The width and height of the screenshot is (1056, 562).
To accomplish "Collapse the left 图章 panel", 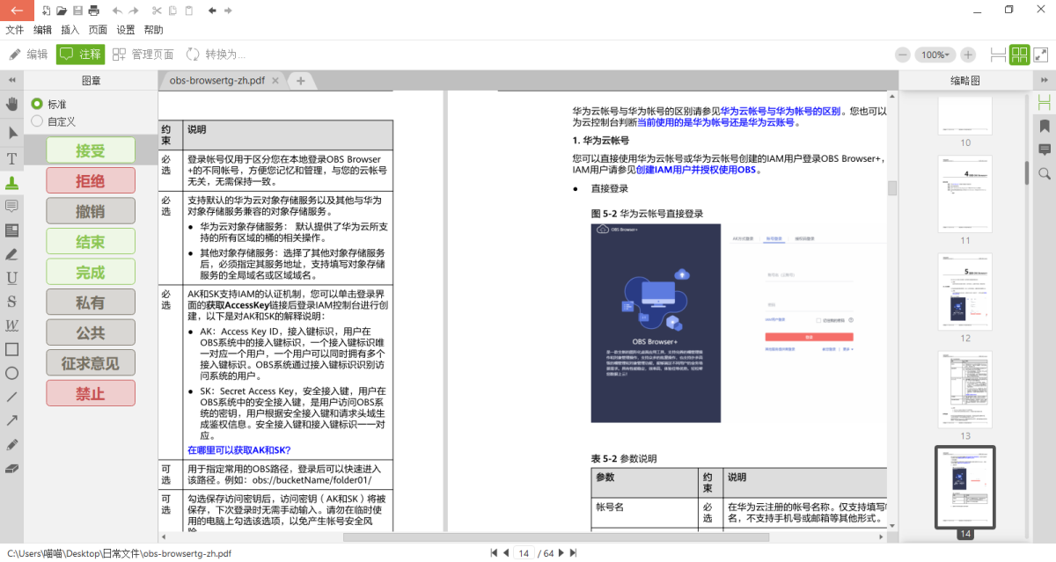I will pos(12,80).
